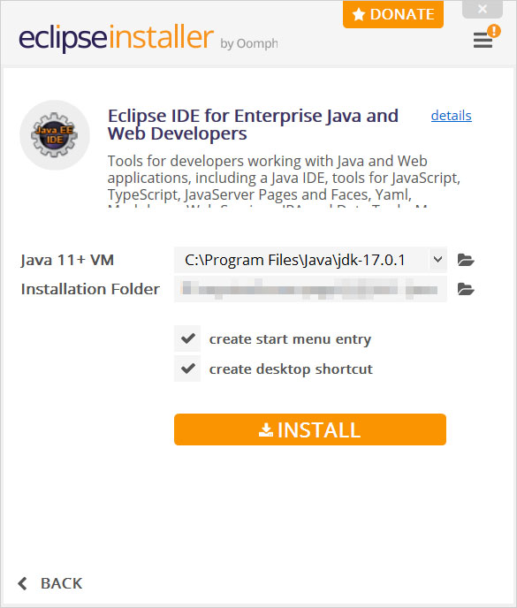Expand the Java 11+ VM dropdown arrow
517x608 pixels.
coord(437,260)
